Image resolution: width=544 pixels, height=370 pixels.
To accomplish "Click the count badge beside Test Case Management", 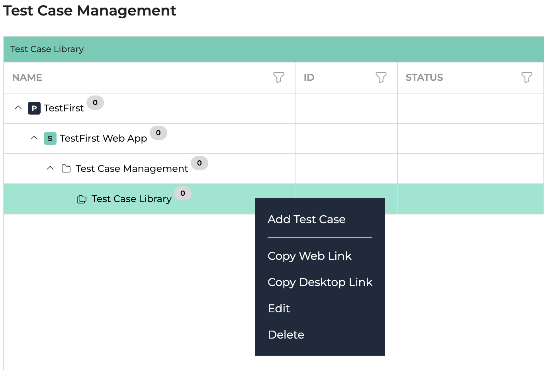I will 200,163.
